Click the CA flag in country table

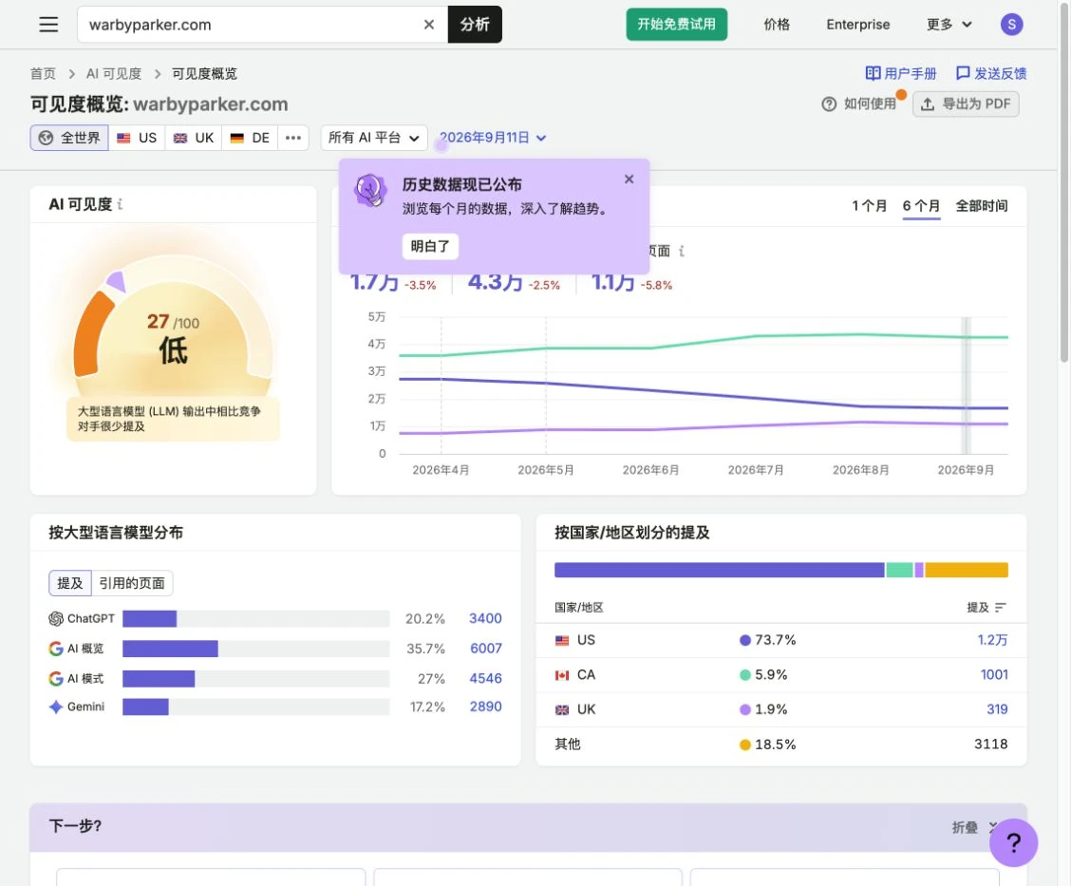click(x=562, y=675)
